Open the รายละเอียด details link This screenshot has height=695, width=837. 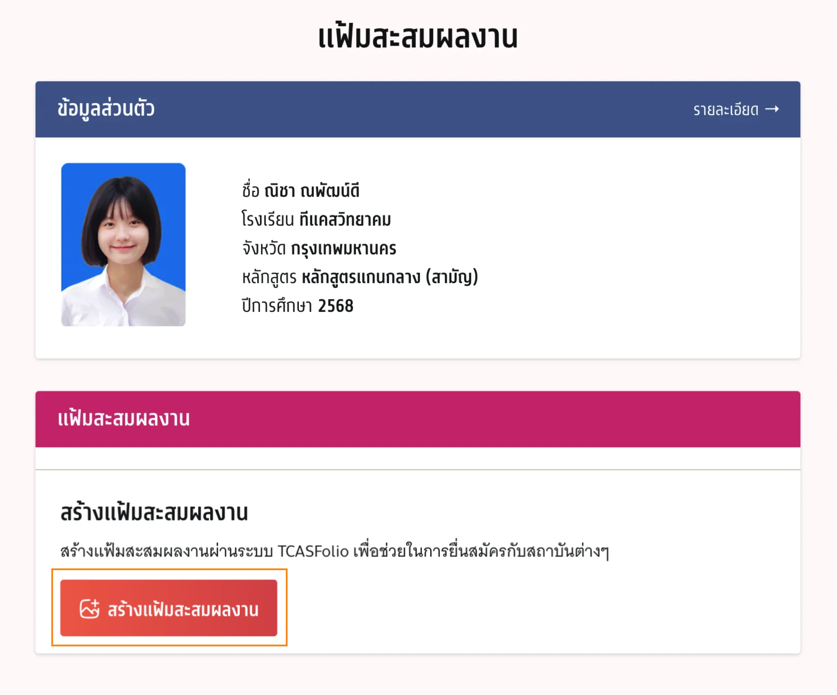(725, 110)
